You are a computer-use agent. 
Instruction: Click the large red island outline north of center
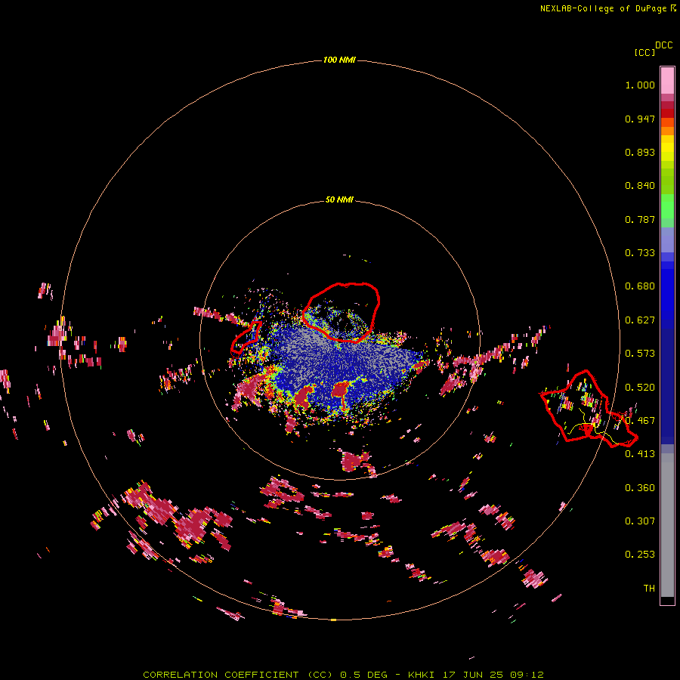[342, 312]
